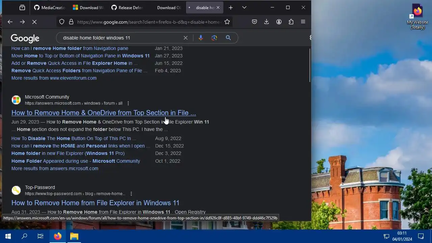432x243 pixels.
Task: Open More results from www.elevenforum.com
Action: point(54,78)
